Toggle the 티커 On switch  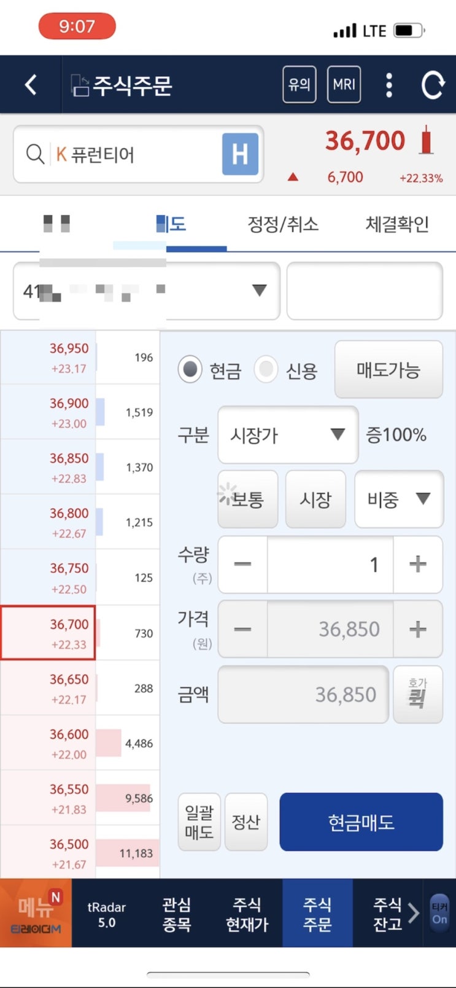pos(439,913)
